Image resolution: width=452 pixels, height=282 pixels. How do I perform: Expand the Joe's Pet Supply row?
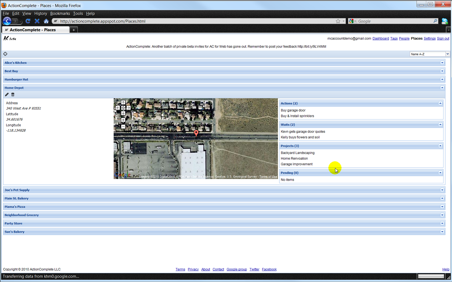click(442, 190)
